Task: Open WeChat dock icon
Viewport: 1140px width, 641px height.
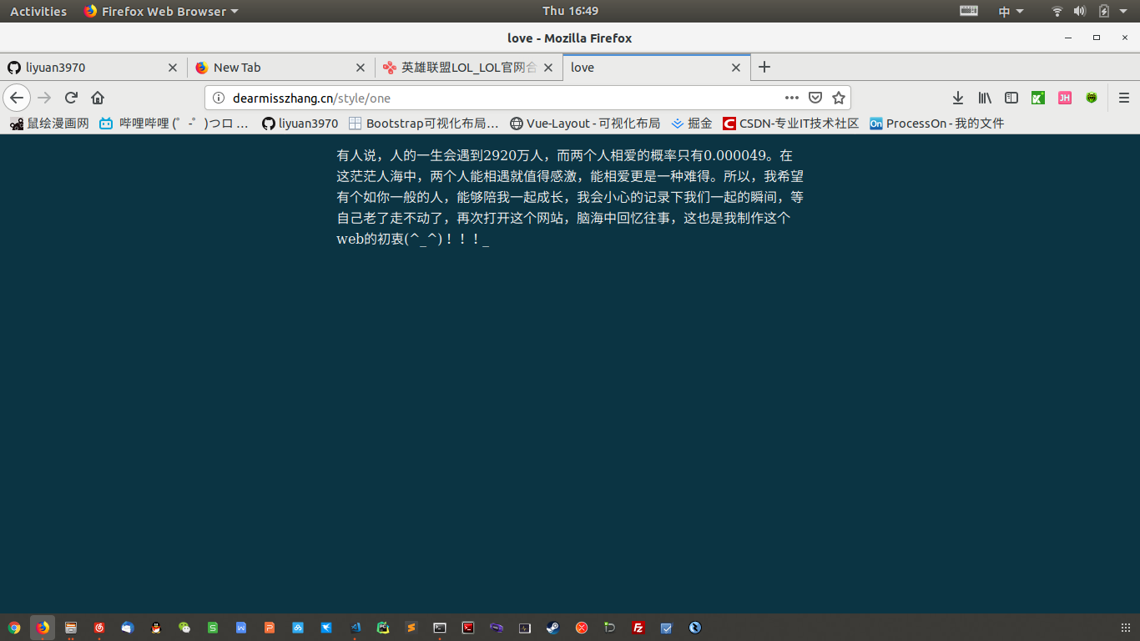Action: (x=184, y=628)
